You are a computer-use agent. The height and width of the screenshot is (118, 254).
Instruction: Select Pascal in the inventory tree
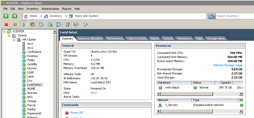(31, 105)
